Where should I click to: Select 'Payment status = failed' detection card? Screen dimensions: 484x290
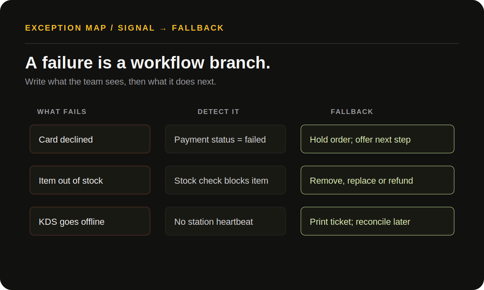[225, 139]
